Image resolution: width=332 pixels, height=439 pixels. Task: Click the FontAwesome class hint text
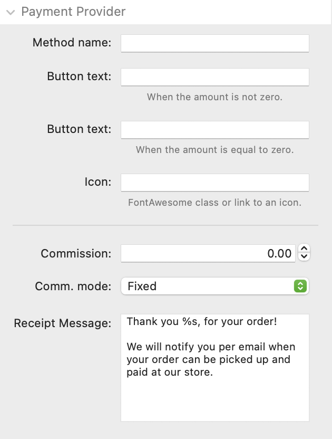(214, 203)
